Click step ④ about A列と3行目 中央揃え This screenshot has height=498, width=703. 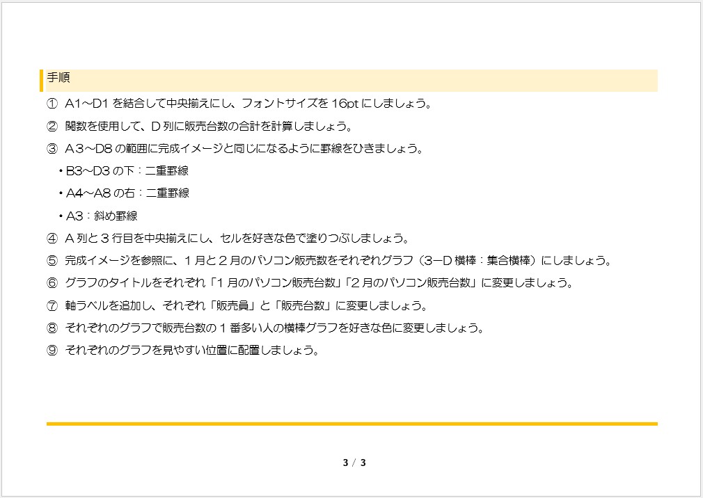pyautogui.click(x=228, y=239)
